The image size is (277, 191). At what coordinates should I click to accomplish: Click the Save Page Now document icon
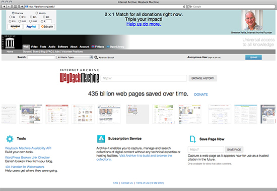192,139
